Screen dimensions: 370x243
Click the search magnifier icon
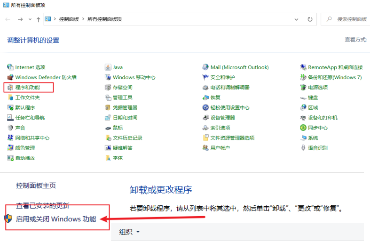click(329, 19)
